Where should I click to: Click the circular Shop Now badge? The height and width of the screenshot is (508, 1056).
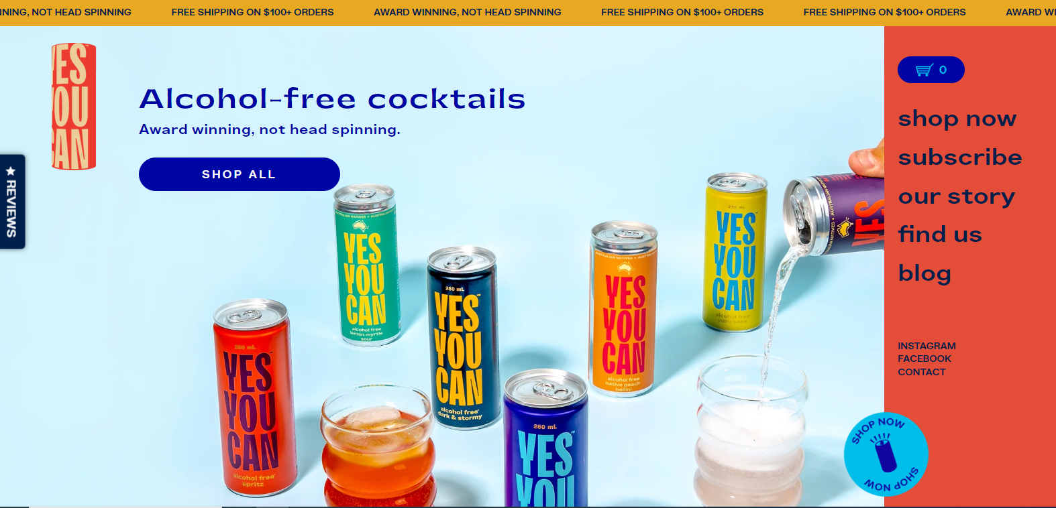click(x=886, y=454)
